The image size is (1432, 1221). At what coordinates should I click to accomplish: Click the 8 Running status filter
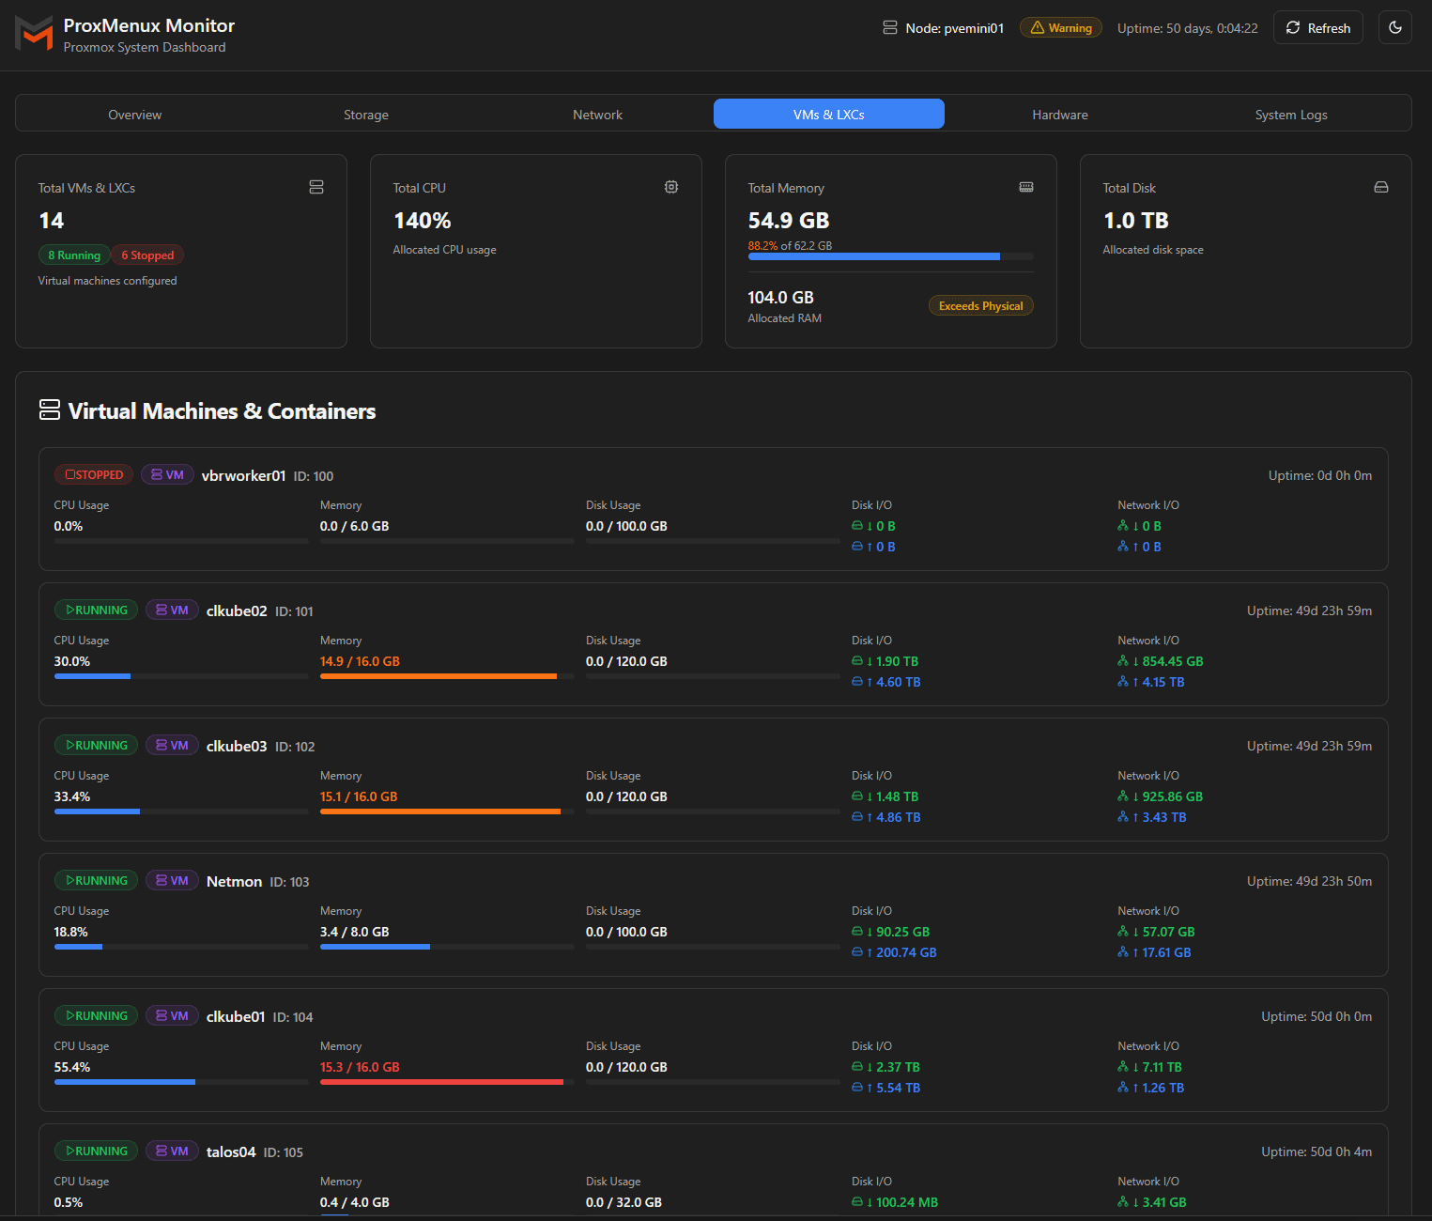tap(73, 255)
